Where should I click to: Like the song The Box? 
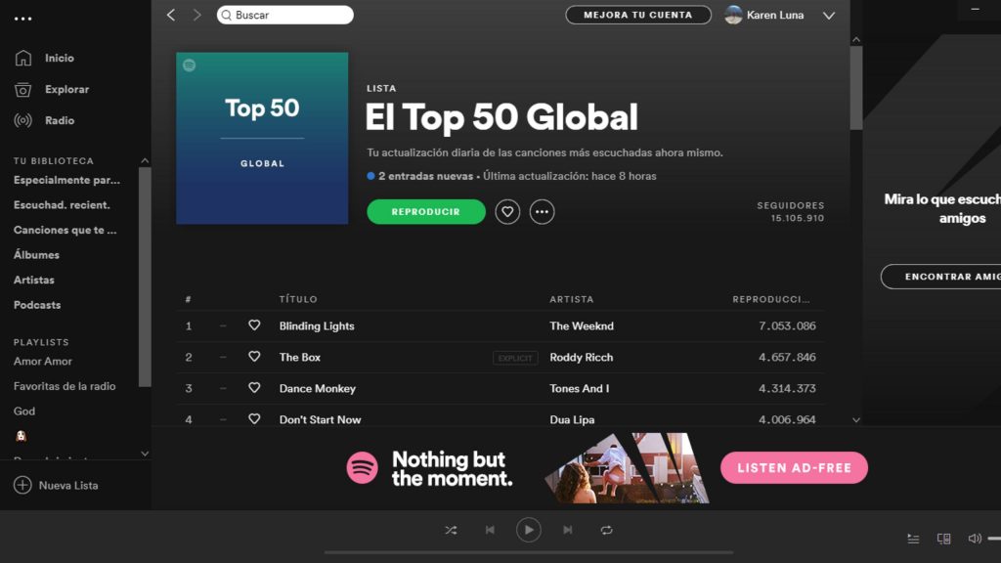tap(254, 357)
